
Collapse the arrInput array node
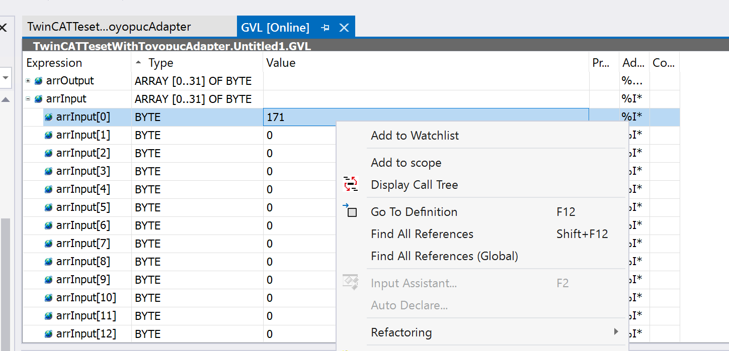[28, 99]
